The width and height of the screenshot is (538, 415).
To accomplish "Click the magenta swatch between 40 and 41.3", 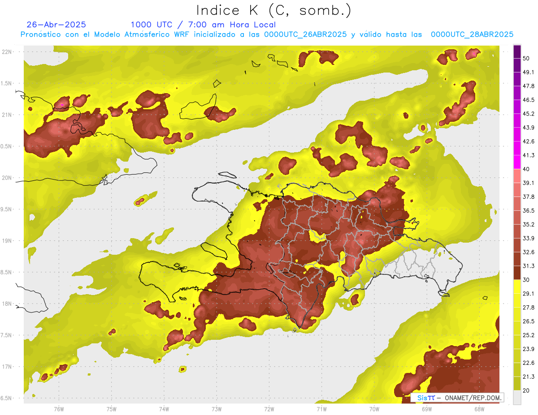I will [517, 162].
